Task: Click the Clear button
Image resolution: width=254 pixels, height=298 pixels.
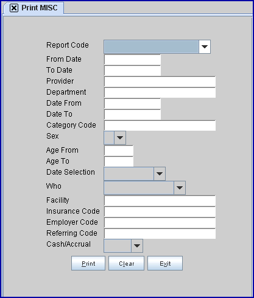Action: 127,263
